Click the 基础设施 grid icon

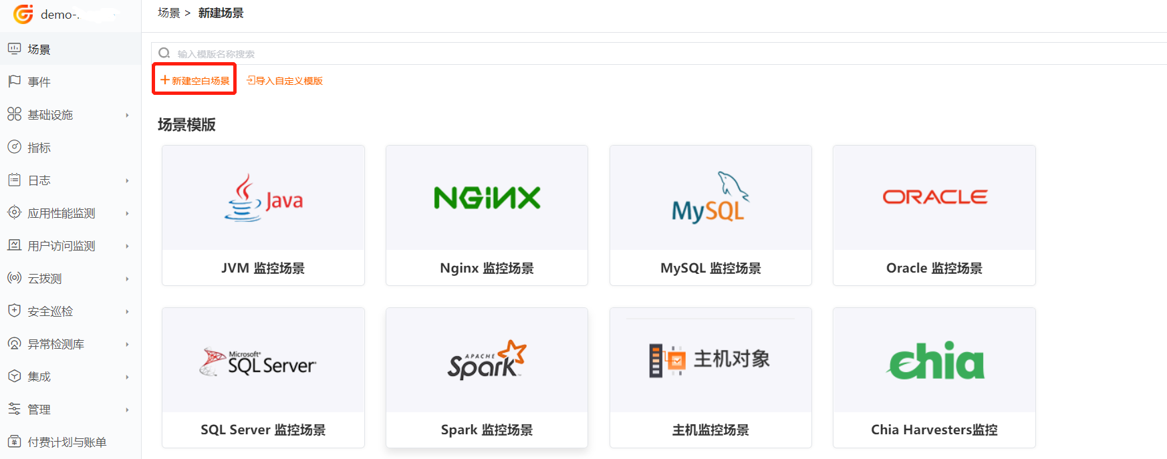(x=14, y=114)
